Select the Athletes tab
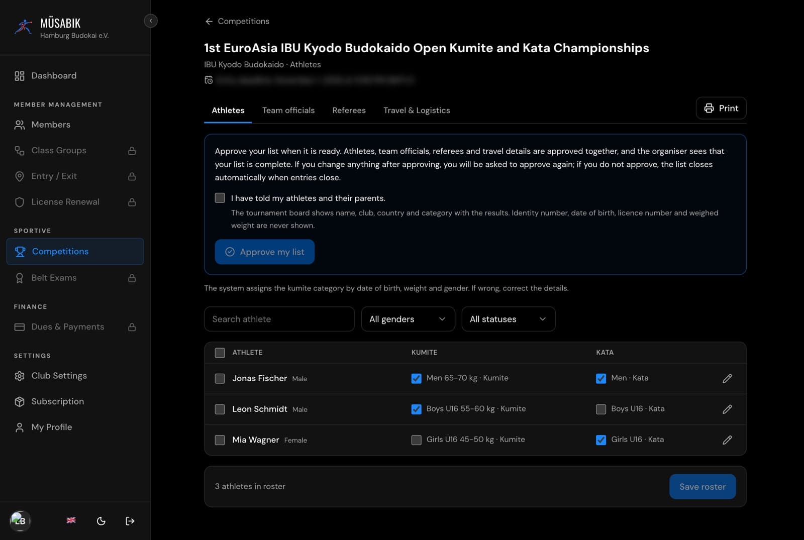Image resolution: width=804 pixels, height=540 pixels. click(228, 110)
